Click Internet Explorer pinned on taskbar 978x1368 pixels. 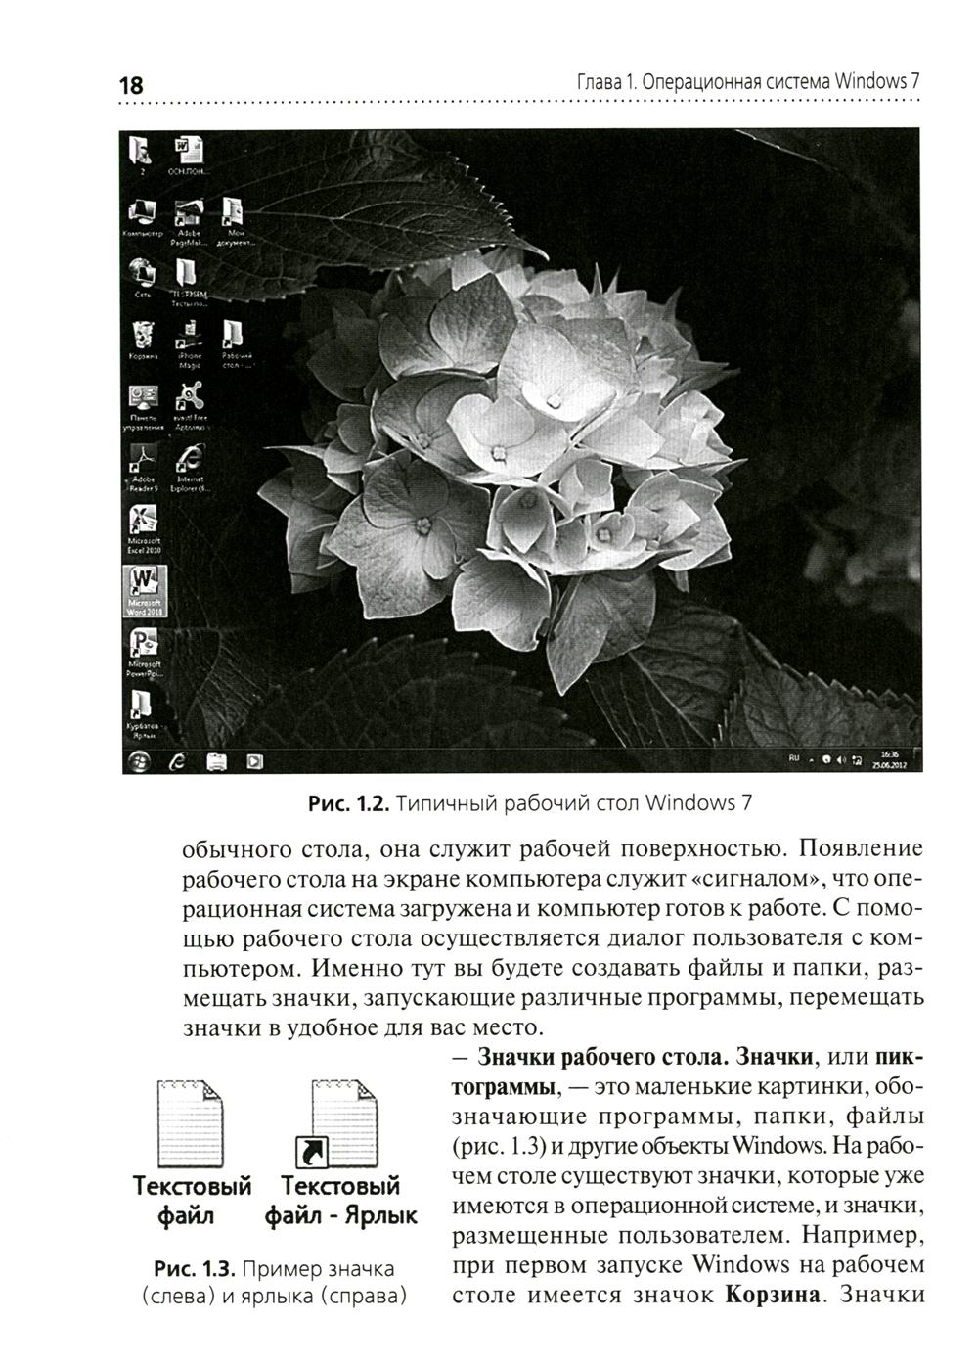pos(177,760)
